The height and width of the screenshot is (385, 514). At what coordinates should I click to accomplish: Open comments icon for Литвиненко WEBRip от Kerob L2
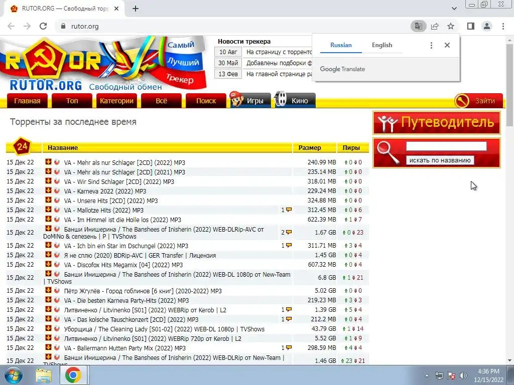coord(289,310)
